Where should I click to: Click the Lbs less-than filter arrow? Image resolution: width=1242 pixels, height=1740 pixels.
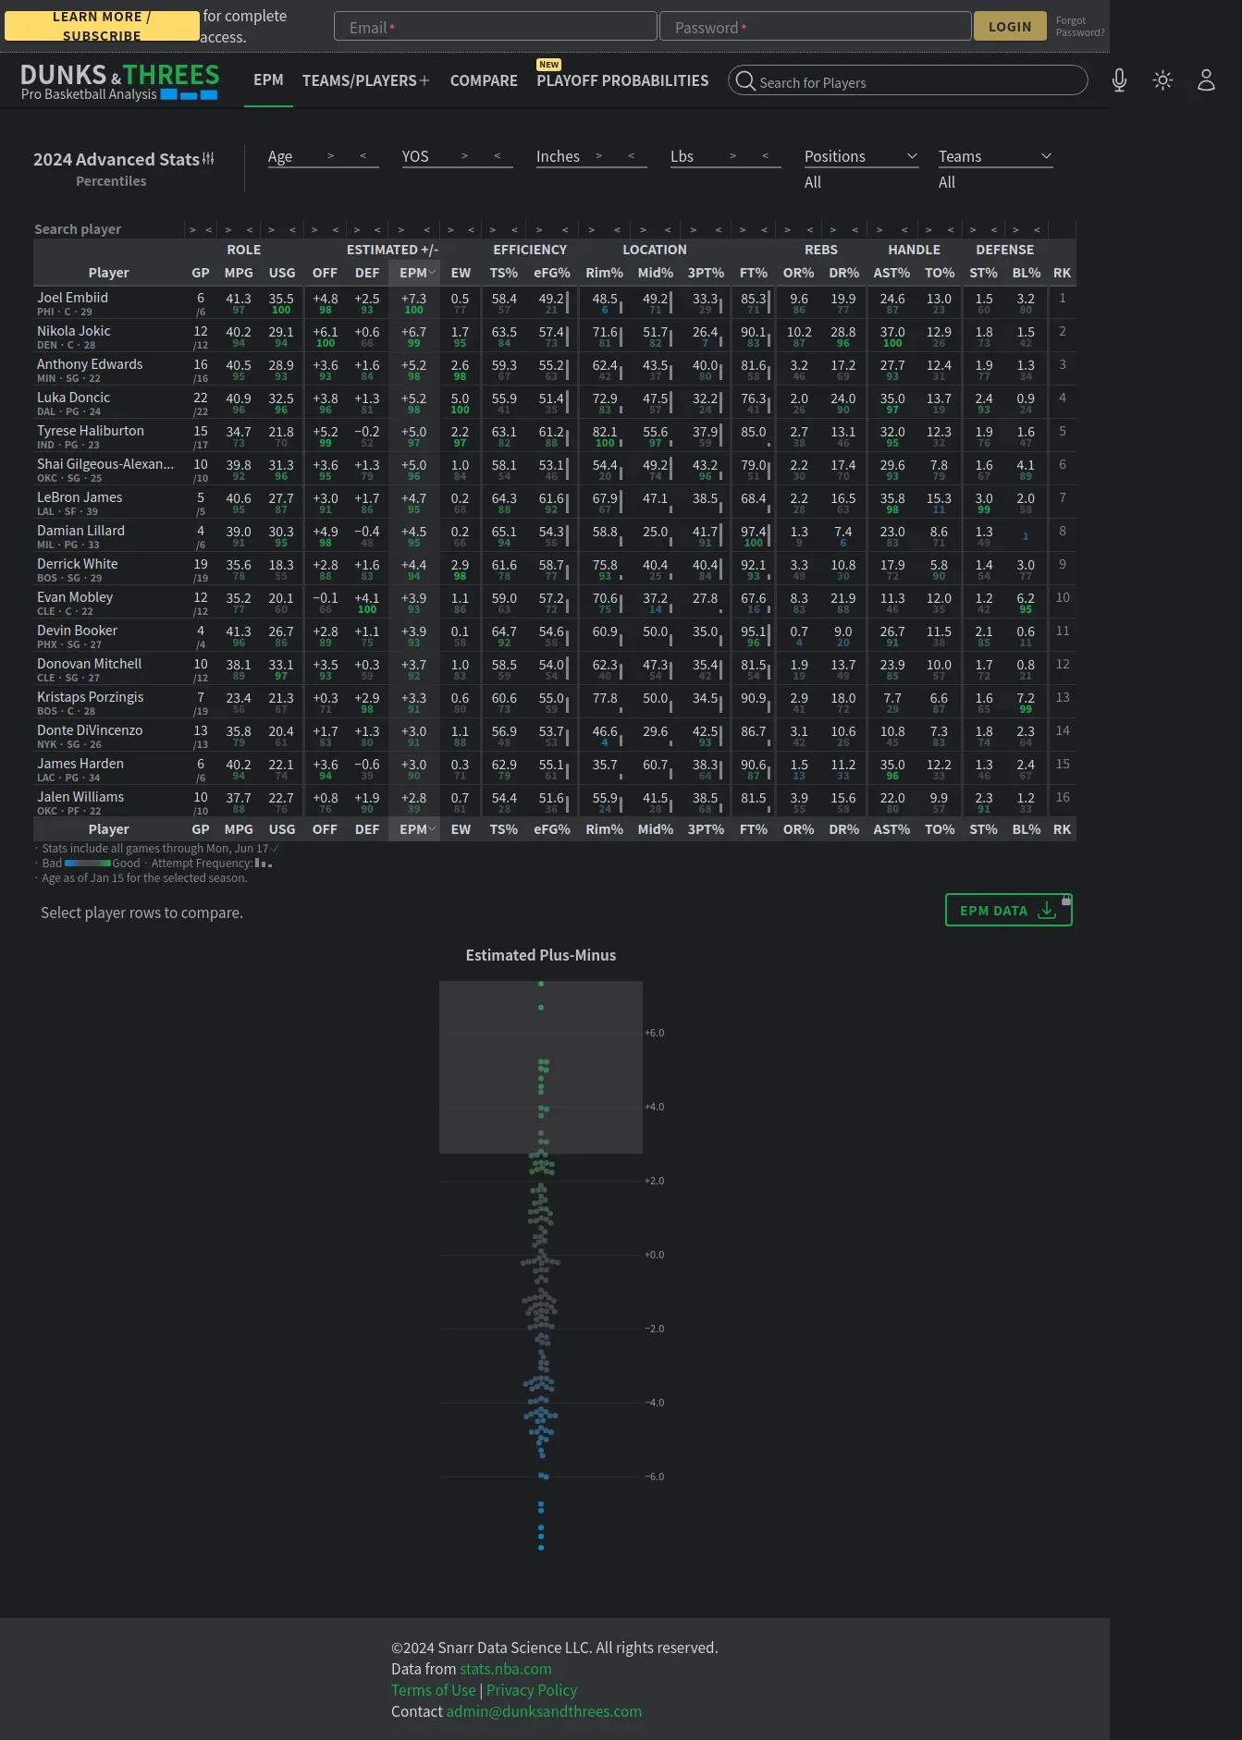click(765, 156)
